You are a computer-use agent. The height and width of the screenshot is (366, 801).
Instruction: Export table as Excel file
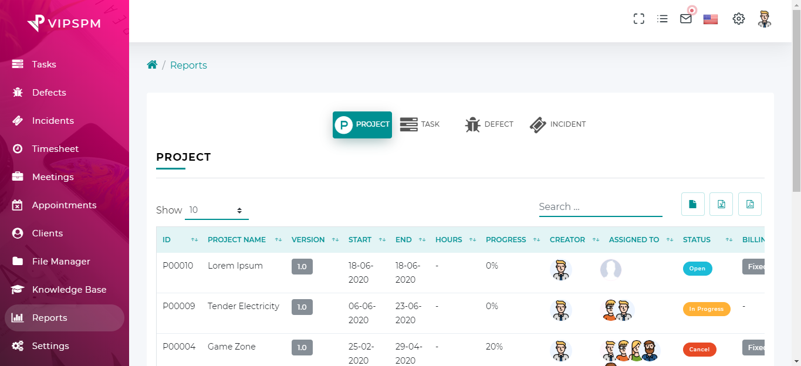pyautogui.click(x=721, y=204)
